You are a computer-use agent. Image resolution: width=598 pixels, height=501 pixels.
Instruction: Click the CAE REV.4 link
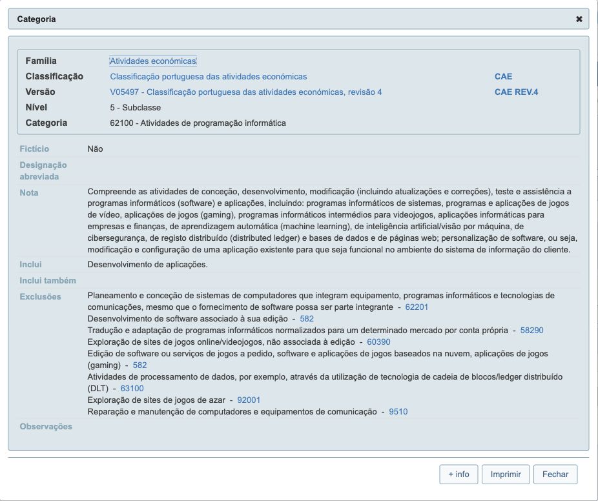click(516, 92)
